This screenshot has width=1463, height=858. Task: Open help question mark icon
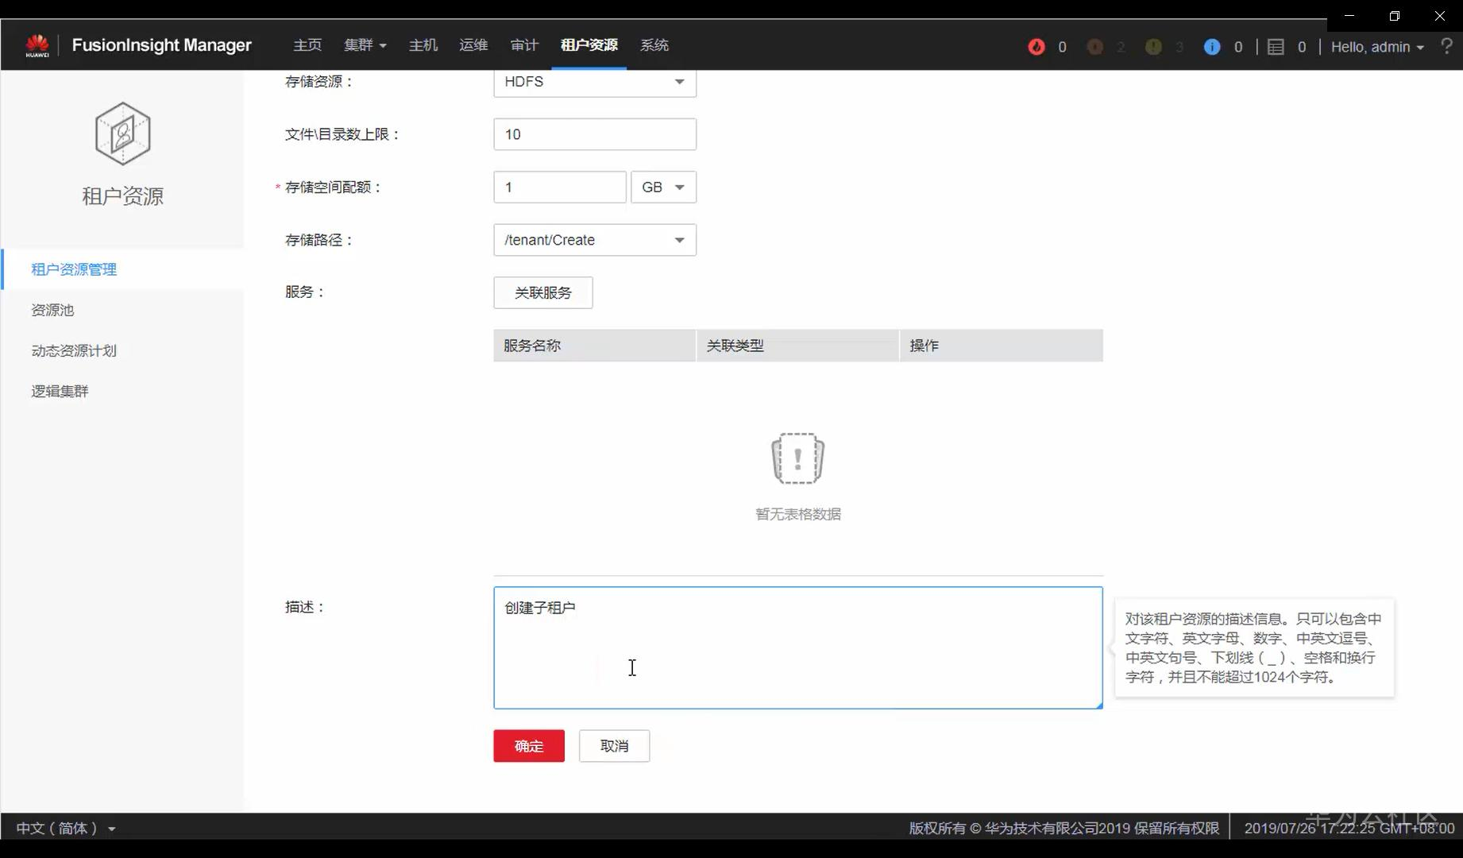point(1446,46)
